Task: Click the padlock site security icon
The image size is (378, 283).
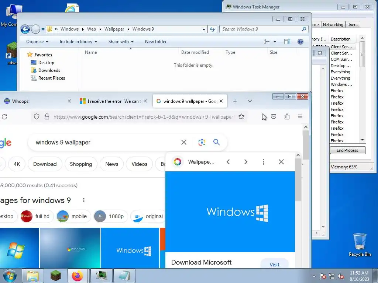Action: coord(47,117)
